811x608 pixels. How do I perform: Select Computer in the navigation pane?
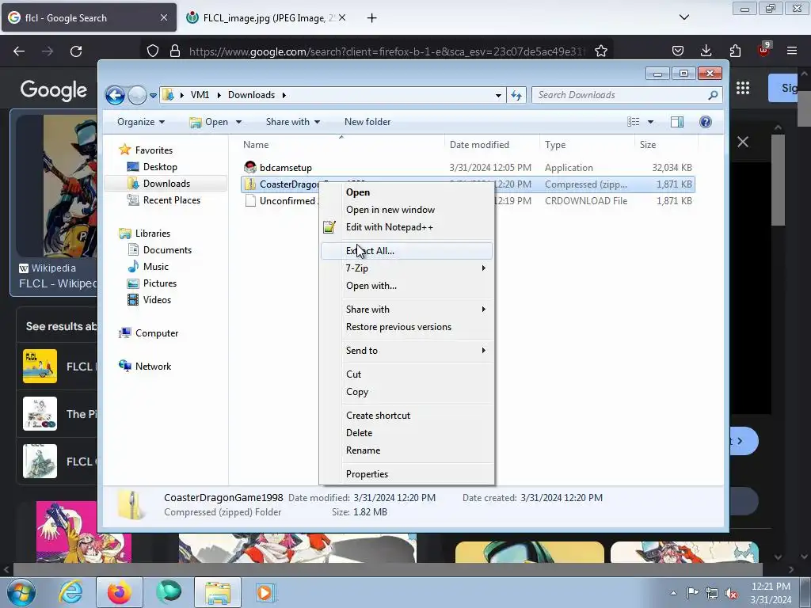coord(157,333)
